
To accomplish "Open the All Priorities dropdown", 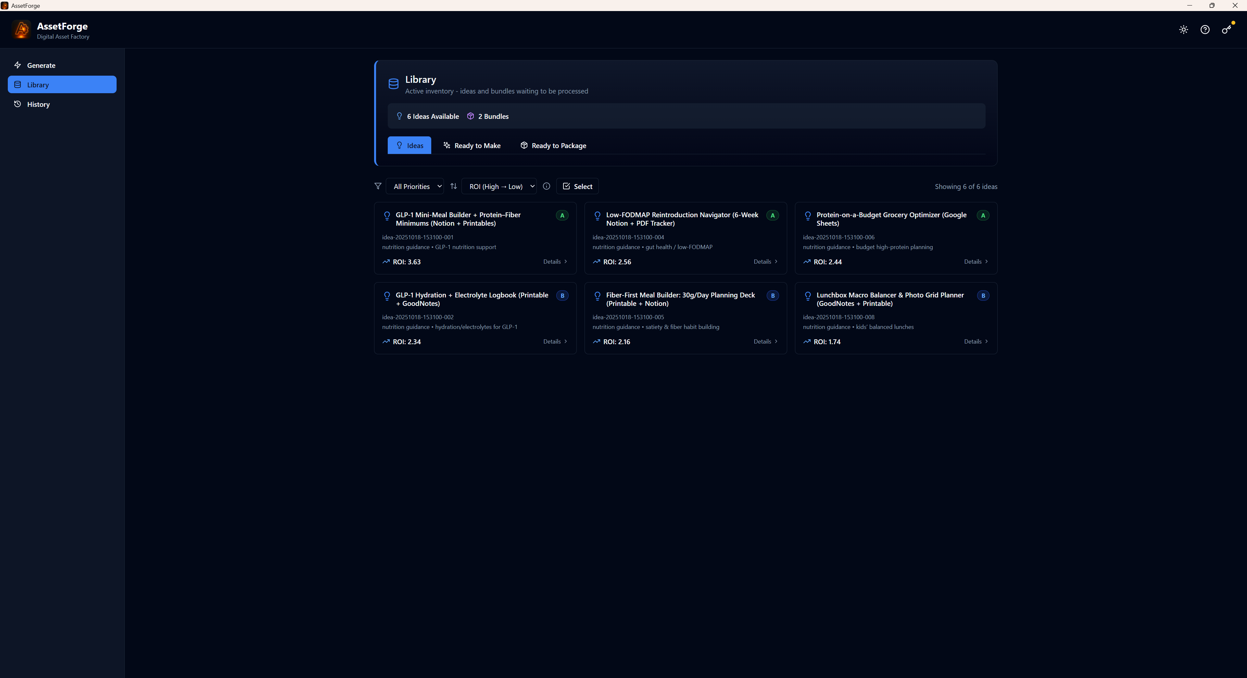I will (x=415, y=186).
